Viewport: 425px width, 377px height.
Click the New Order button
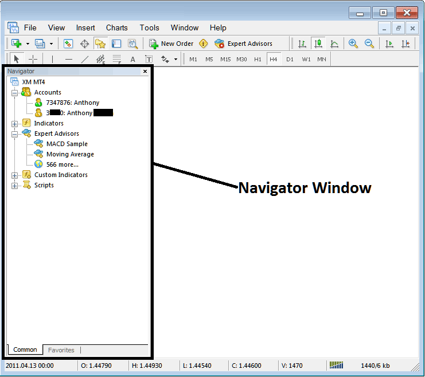tap(171, 44)
